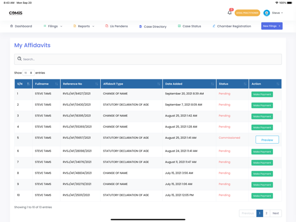The width and height of the screenshot is (296, 222).
Task: Open the show entries count selector
Action: point(28,73)
